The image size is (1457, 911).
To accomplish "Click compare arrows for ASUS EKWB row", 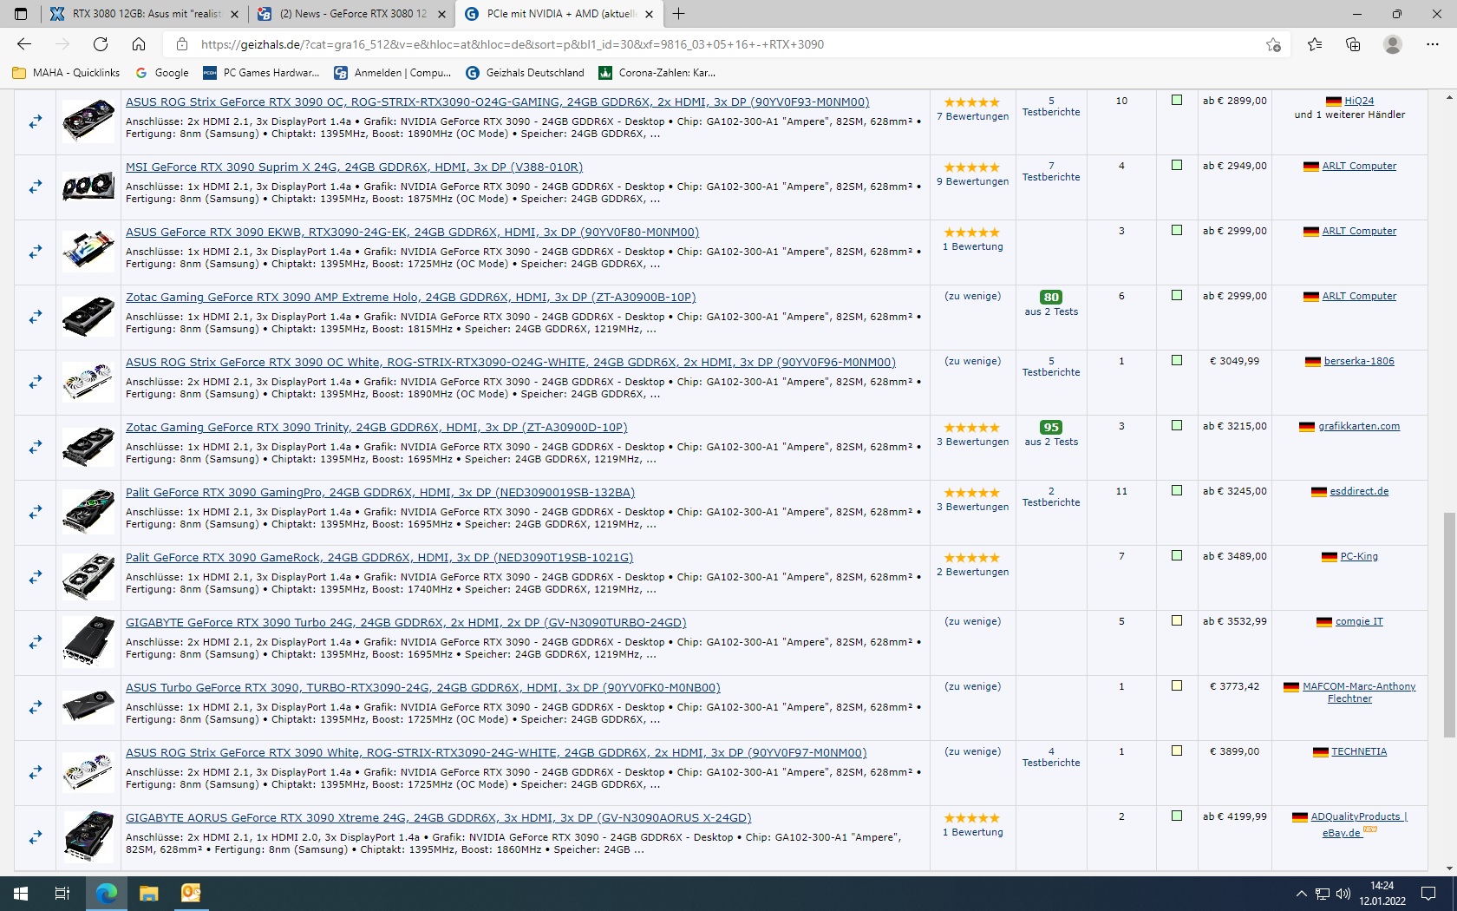I will [x=36, y=252].
